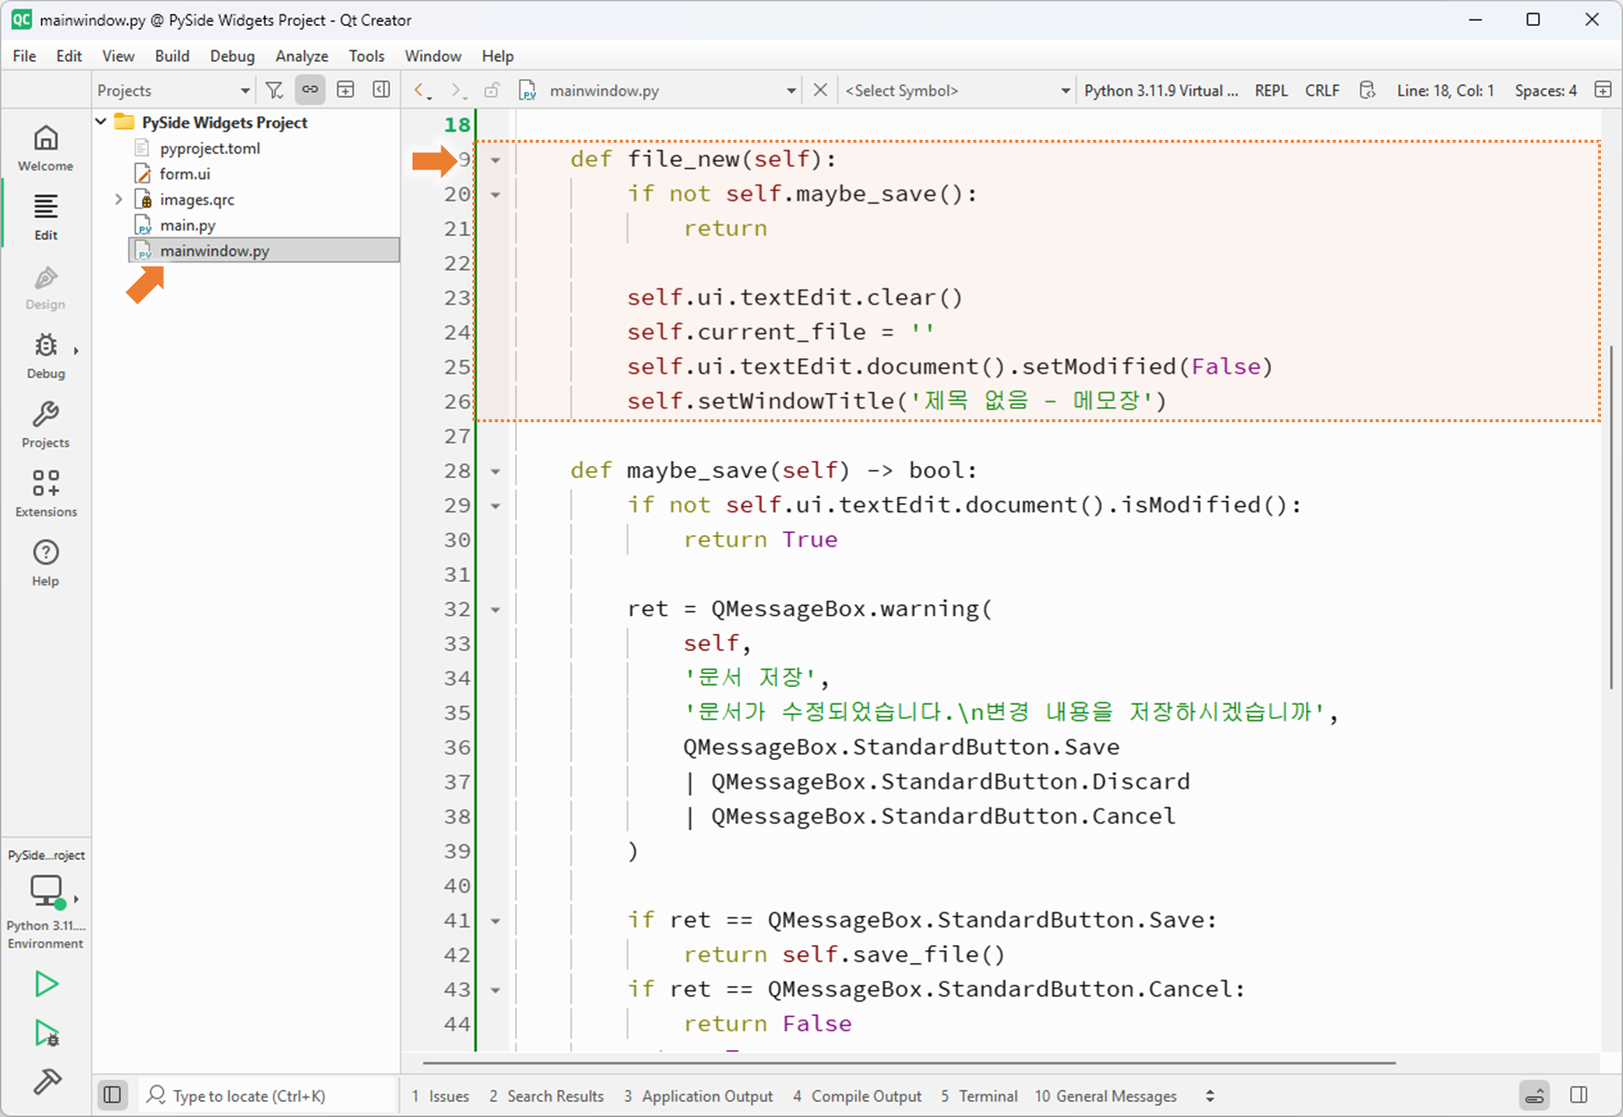This screenshot has height=1117, width=1623.
Task: Open the Tools menu
Action: pos(367,56)
